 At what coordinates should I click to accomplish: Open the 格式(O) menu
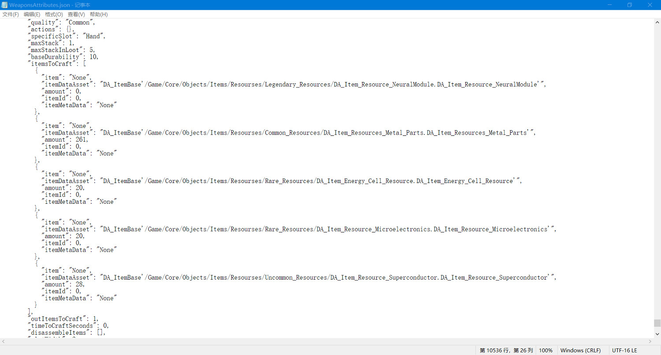54,15
